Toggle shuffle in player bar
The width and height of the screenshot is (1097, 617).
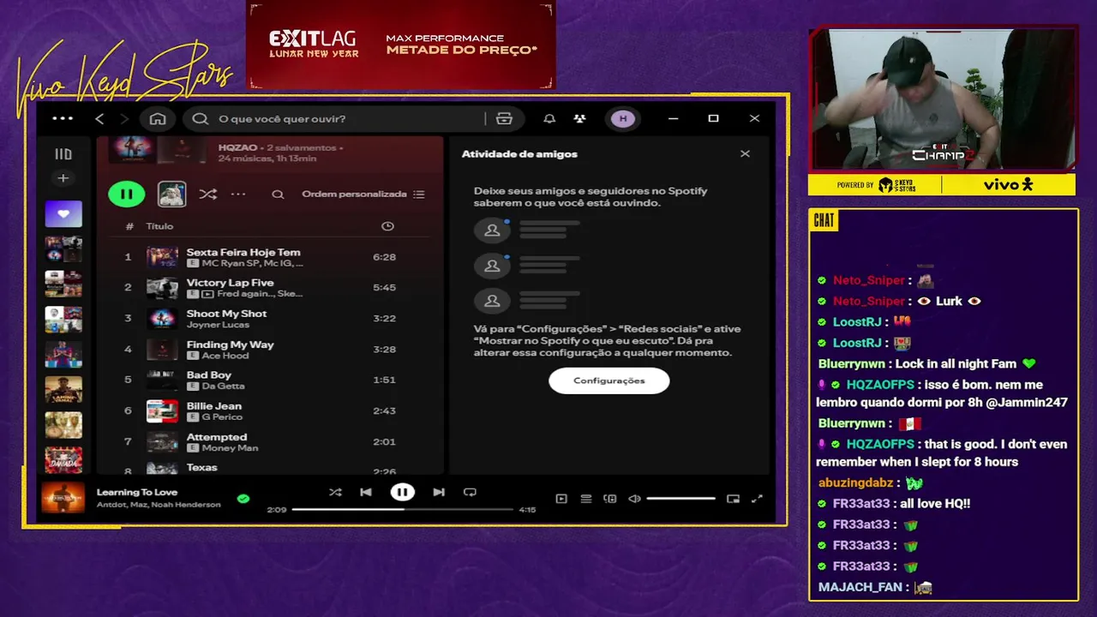335,493
